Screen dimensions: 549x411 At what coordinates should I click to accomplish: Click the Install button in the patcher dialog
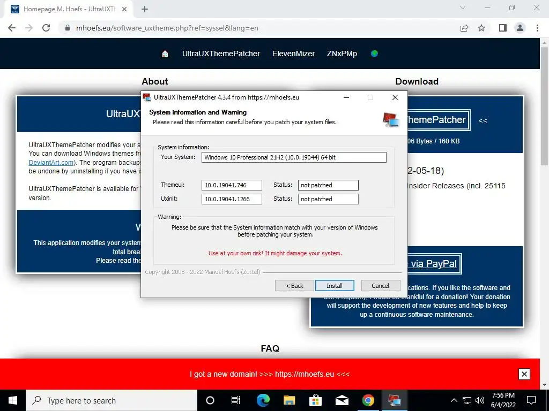[x=335, y=286]
